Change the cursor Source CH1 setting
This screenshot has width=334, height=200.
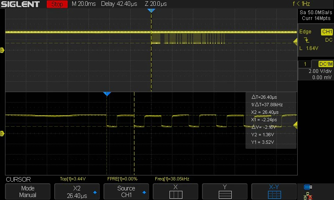click(126, 192)
